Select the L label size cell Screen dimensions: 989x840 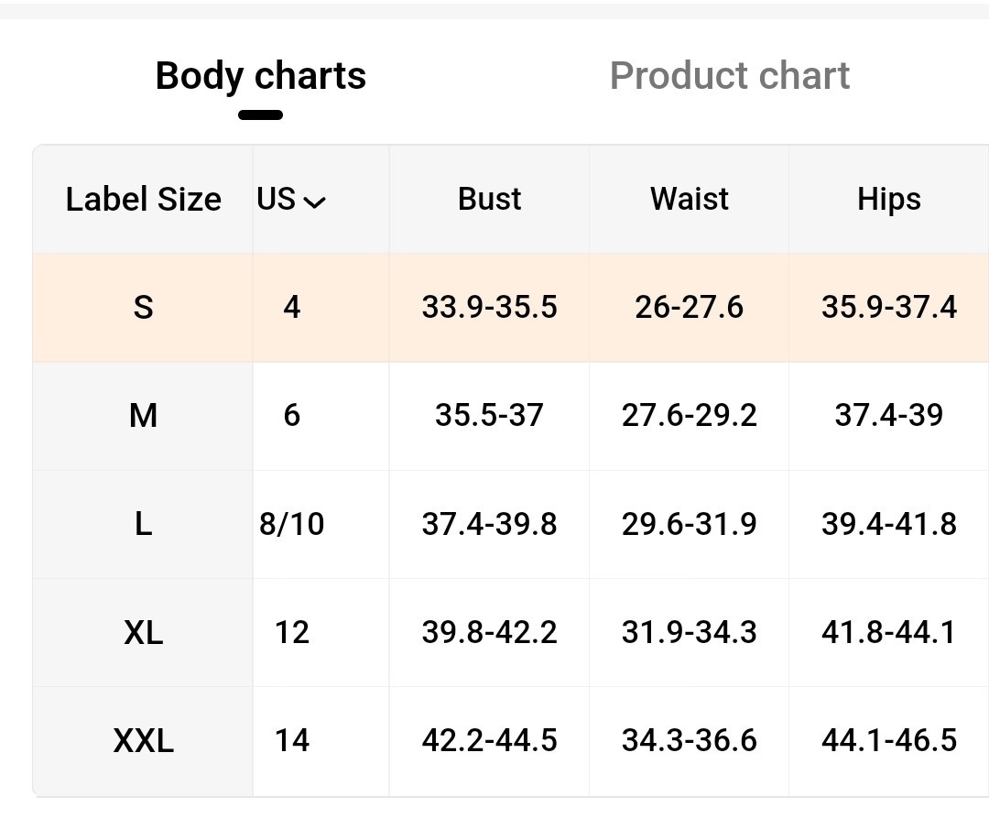[143, 525]
